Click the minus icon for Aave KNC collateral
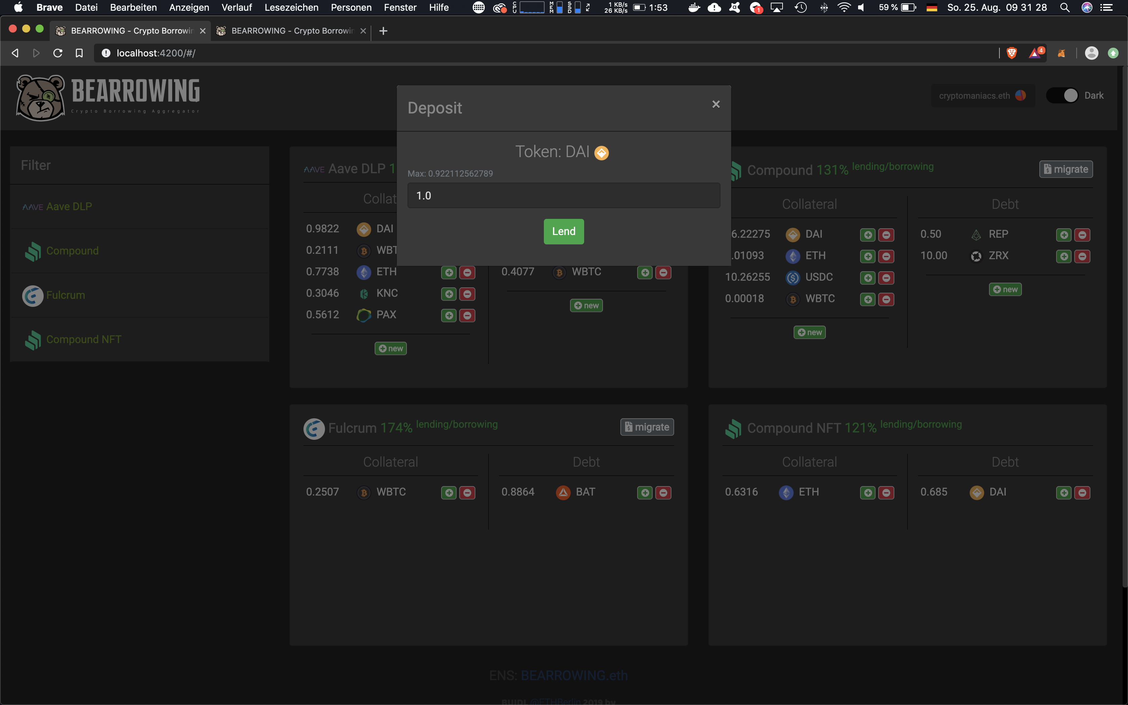This screenshot has height=705, width=1128. click(467, 294)
